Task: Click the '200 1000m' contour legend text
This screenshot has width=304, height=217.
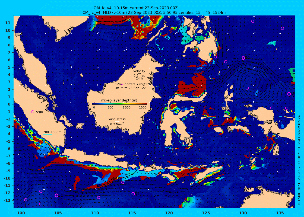Action: [52, 132]
